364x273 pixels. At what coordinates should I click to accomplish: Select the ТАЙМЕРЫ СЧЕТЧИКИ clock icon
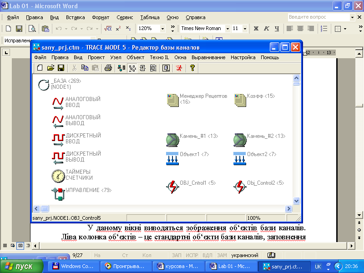58,176
